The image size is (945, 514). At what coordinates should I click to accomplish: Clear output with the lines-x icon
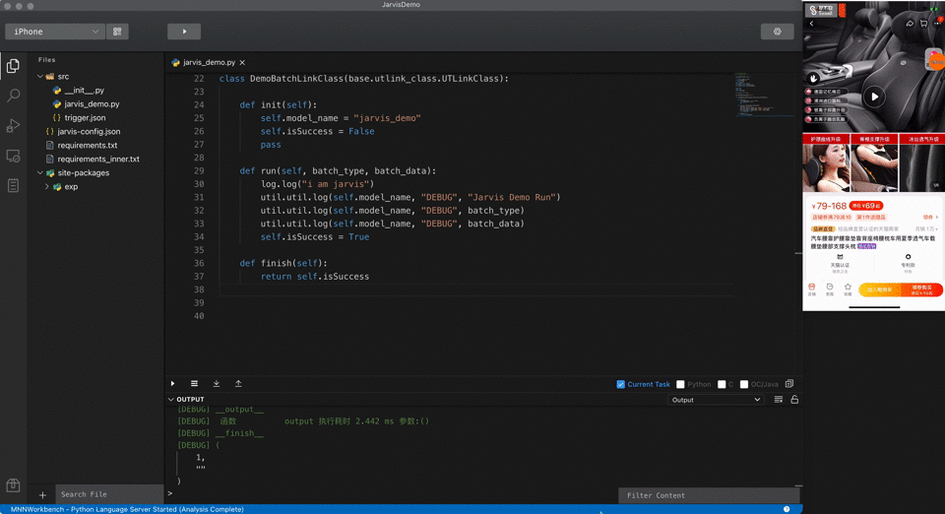click(779, 400)
